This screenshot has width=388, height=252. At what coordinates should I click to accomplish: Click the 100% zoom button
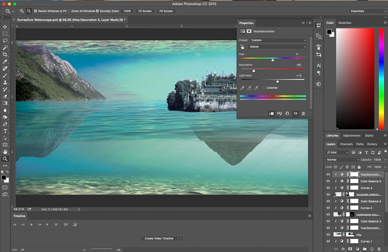(127, 11)
